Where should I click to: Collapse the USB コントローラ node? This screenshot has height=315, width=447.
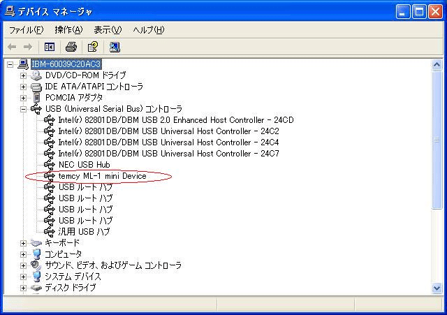click(x=23, y=109)
